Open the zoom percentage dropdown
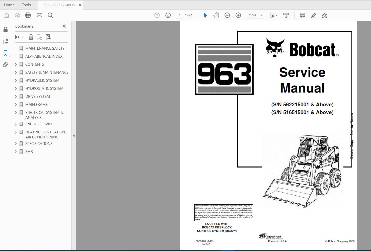The height and width of the screenshot is (251, 371). click(x=261, y=15)
